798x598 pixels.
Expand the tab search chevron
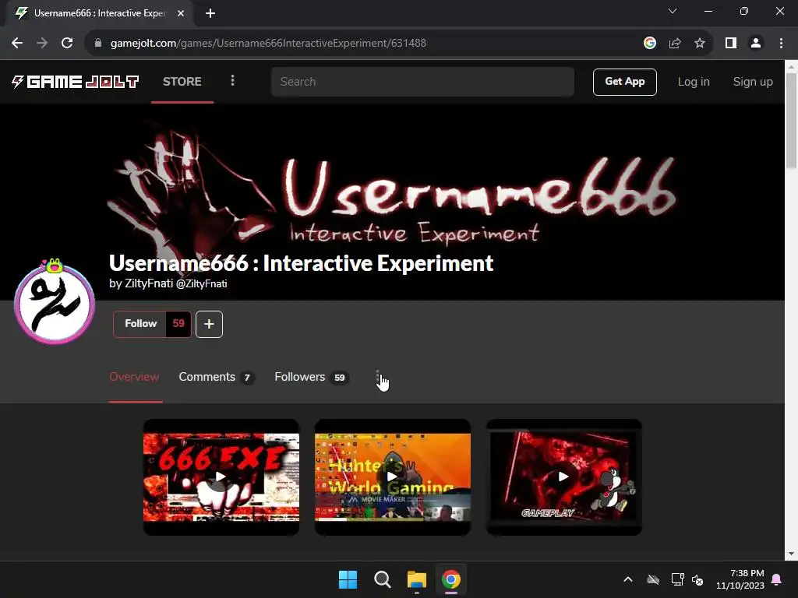point(673,11)
